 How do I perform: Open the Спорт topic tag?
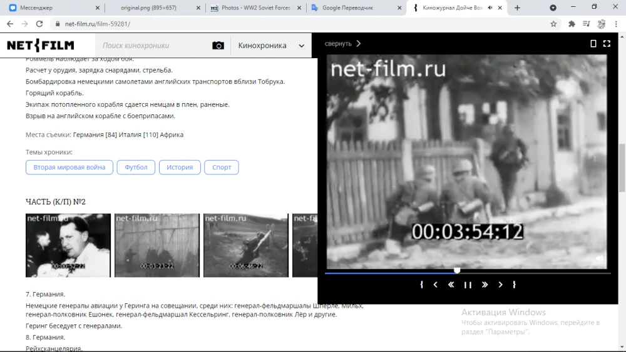[222, 168]
